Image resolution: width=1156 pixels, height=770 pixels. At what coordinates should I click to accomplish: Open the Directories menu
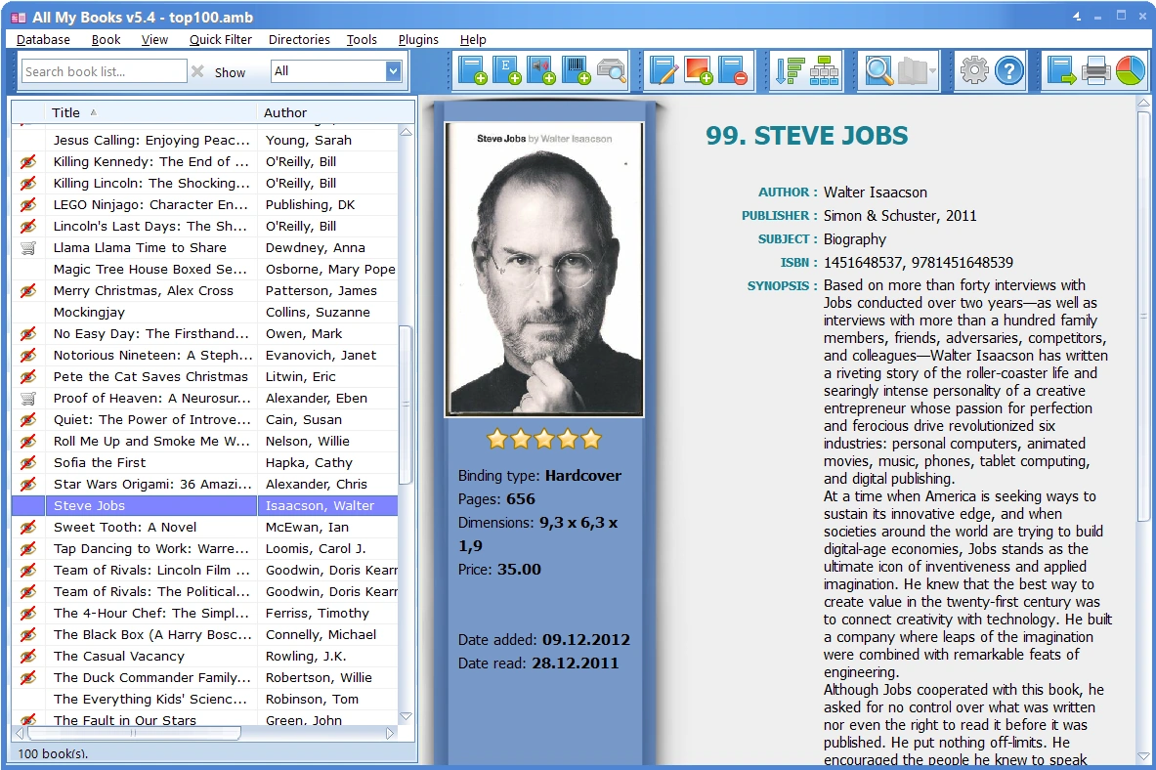299,40
